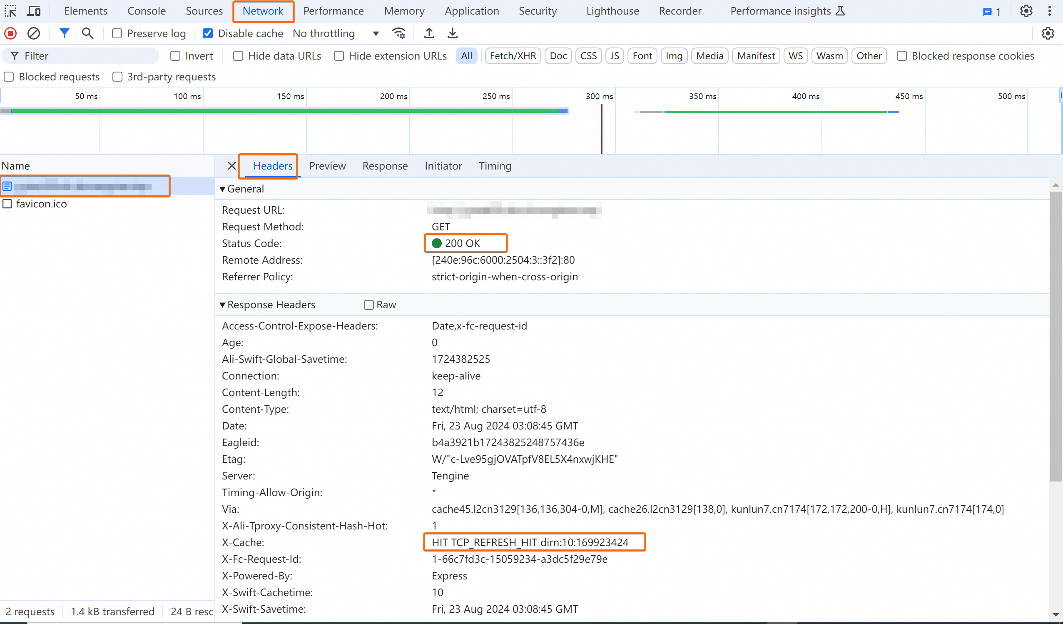Select the Timing tab in request panel

tap(495, 166)
